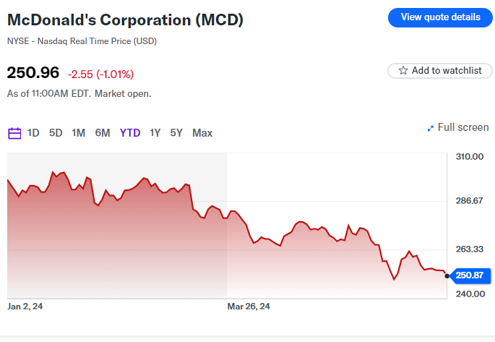The height and width of the screenshot is (342, 495).
Task: Add MCD to watchlist
Action: [x=439, y=71]
